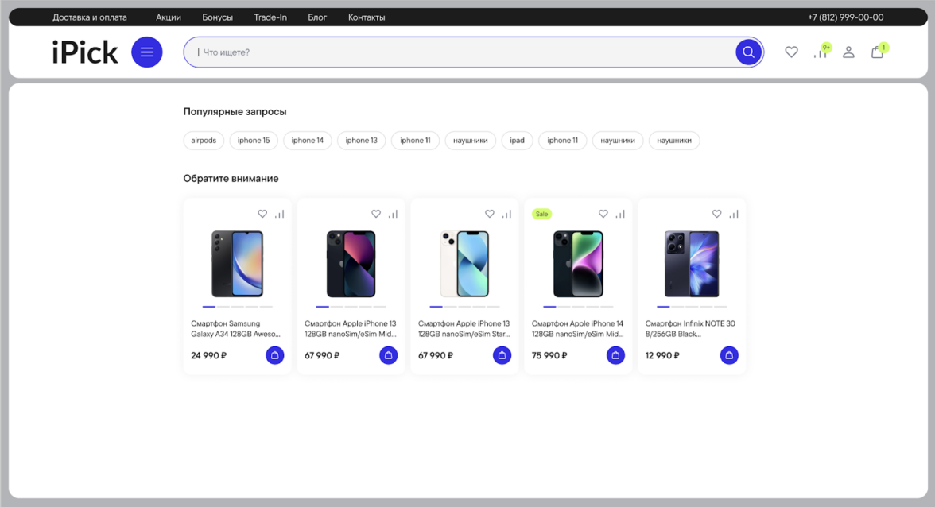
Task: Open Trade-In in top menu
Action: (x=270, y=17)
